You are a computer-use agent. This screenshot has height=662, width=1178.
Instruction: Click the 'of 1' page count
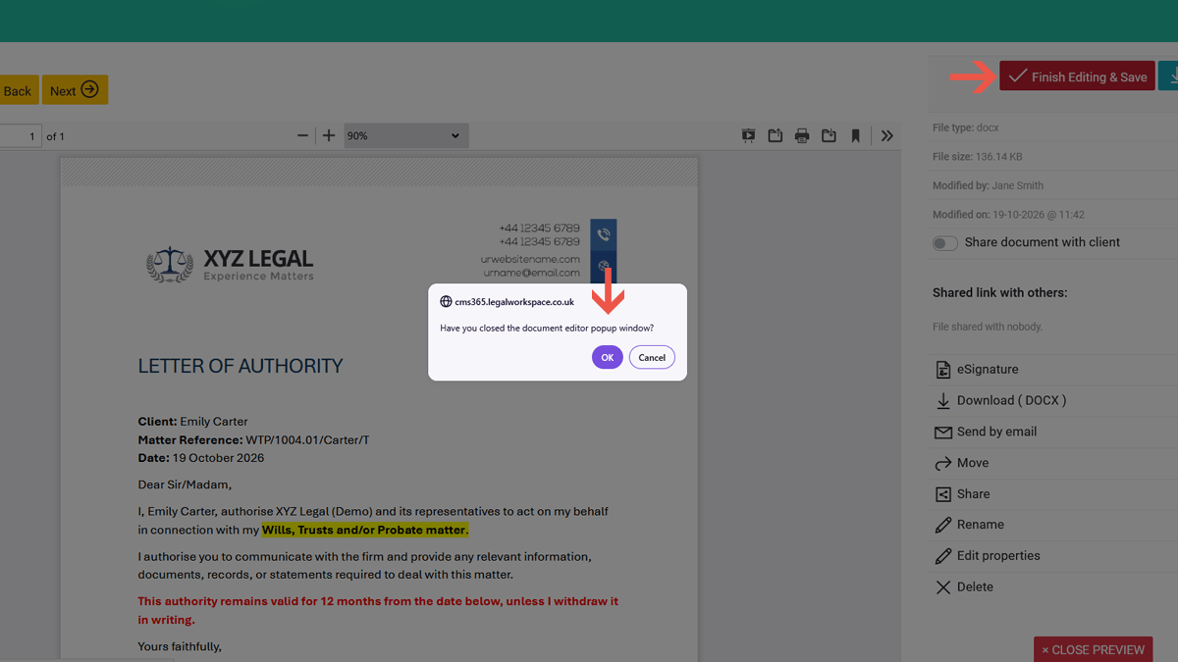(55, 136)
